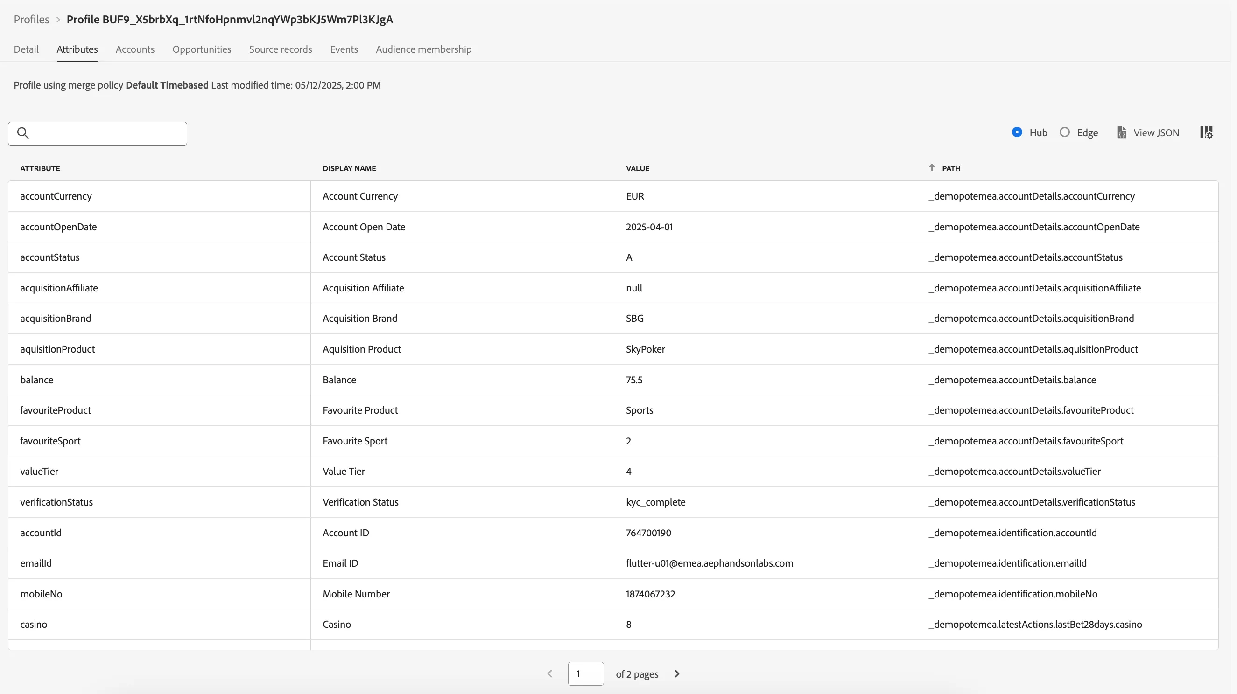Select the Edge radio button
Viewport: 1237px width, 694px height.
pos(1065,132)
